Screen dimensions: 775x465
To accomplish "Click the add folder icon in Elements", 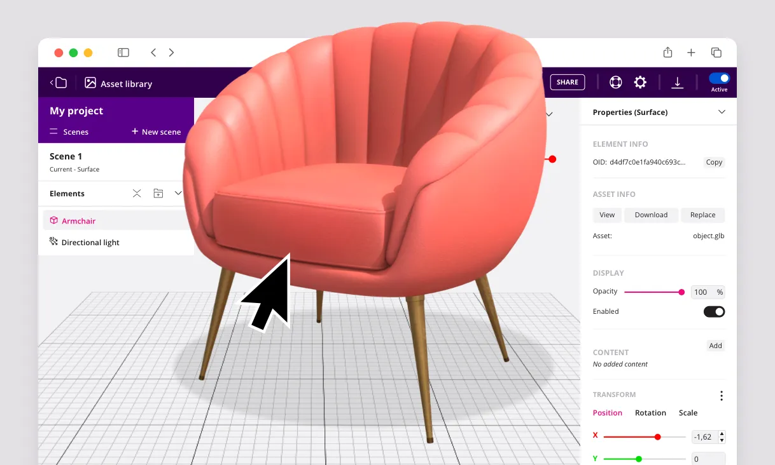I will [x=158, y=193].
